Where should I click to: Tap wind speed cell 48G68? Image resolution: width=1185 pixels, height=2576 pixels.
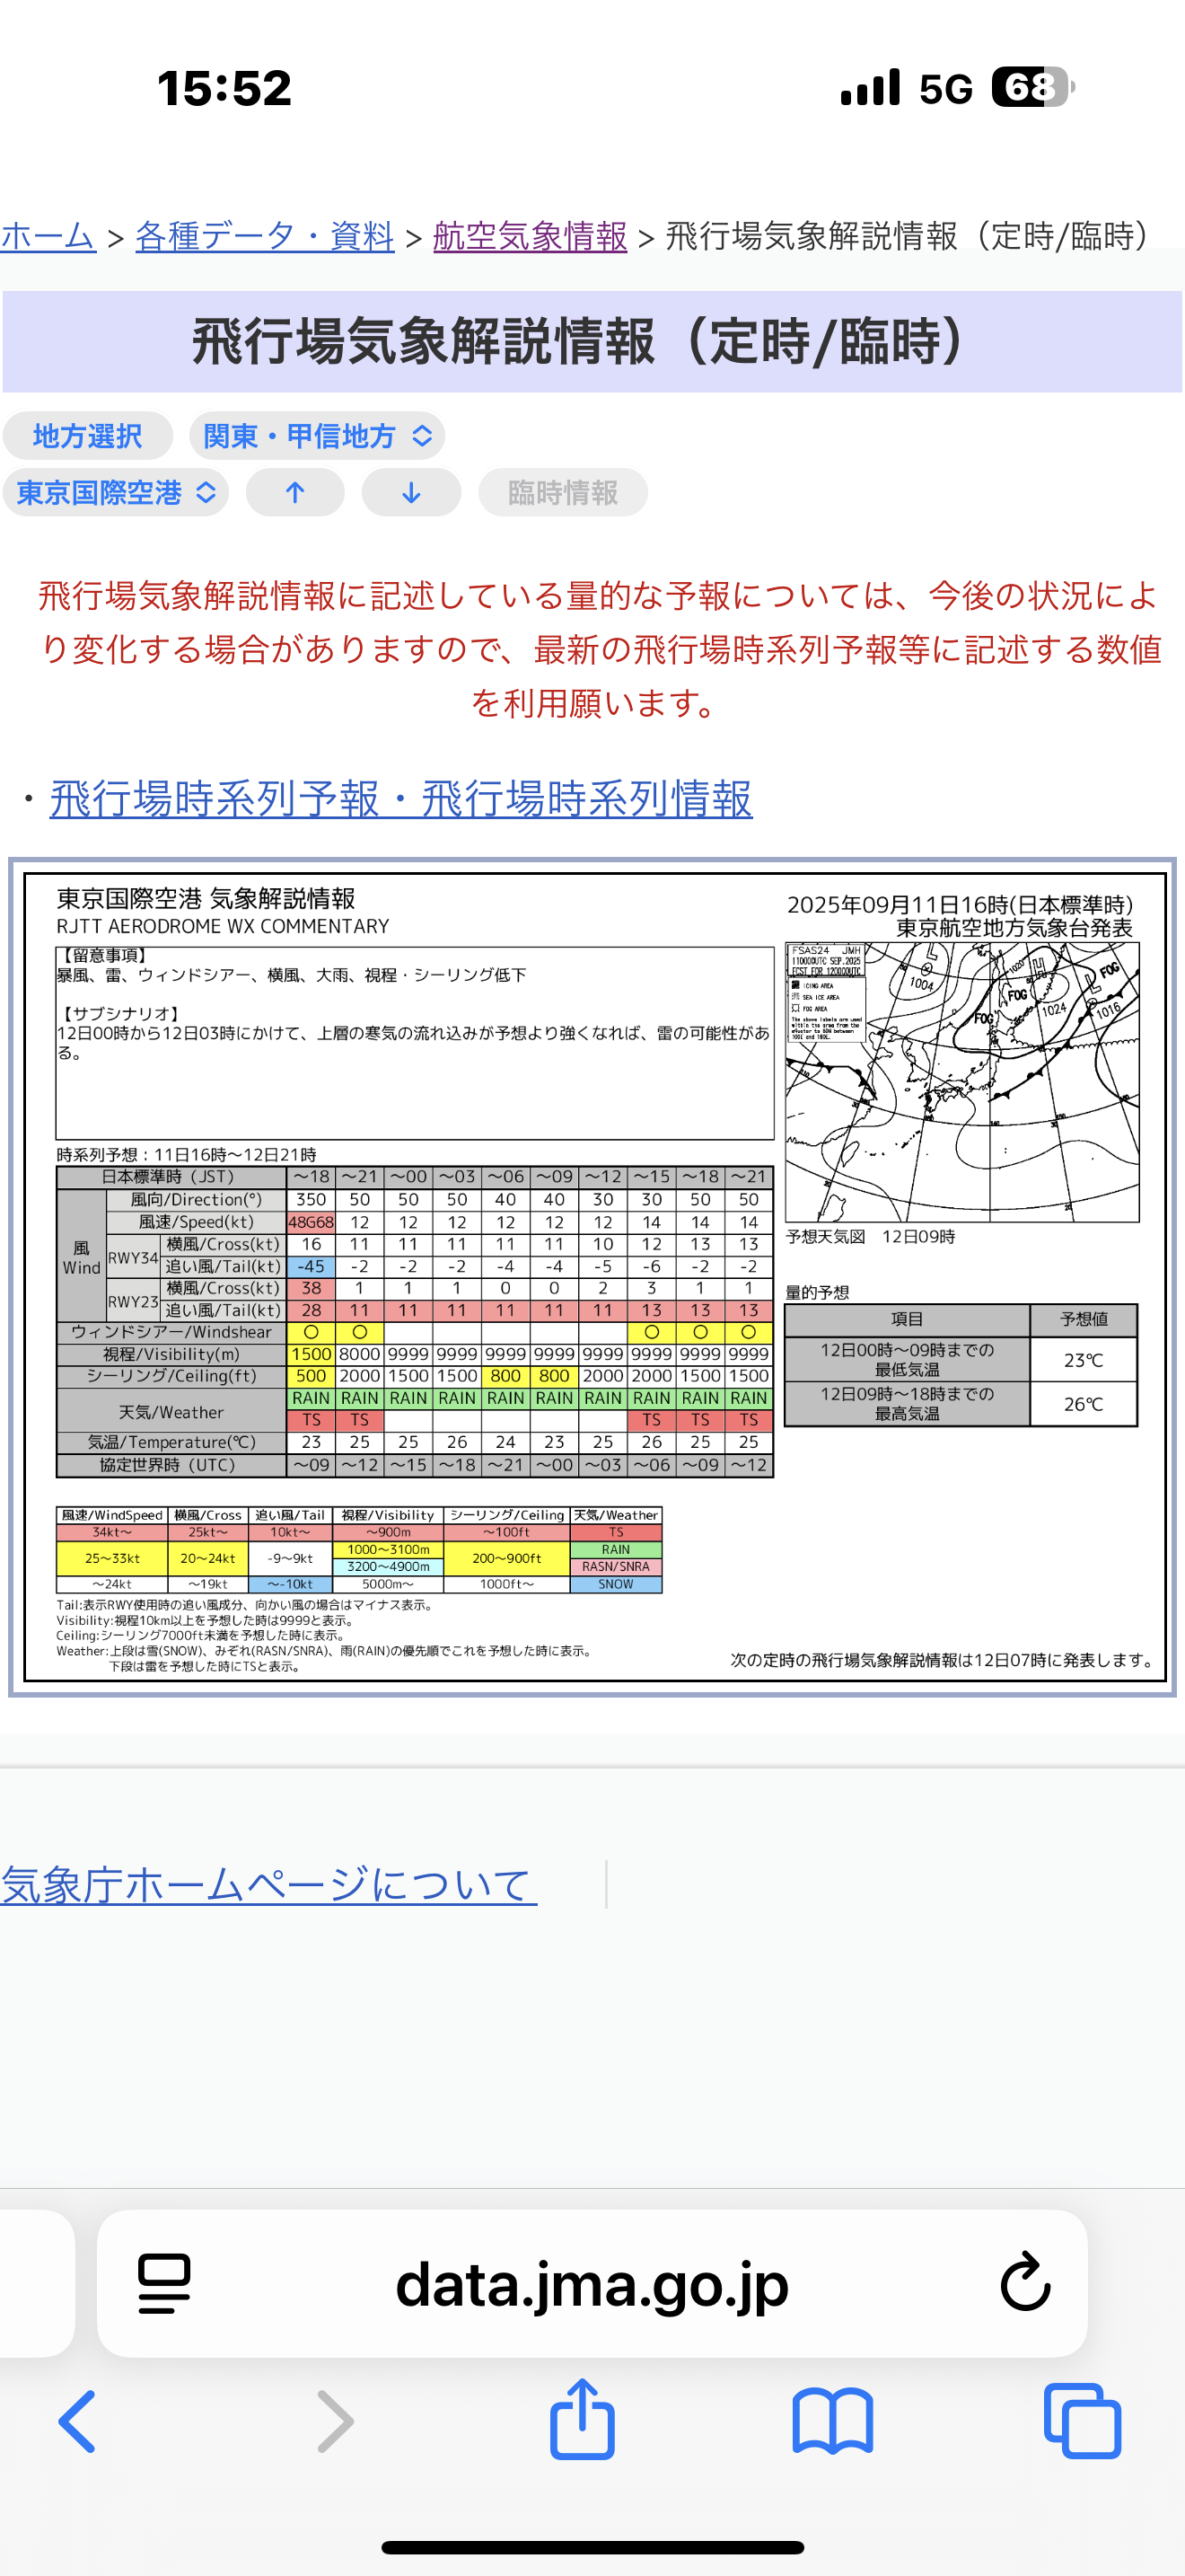pos(311,1222)
